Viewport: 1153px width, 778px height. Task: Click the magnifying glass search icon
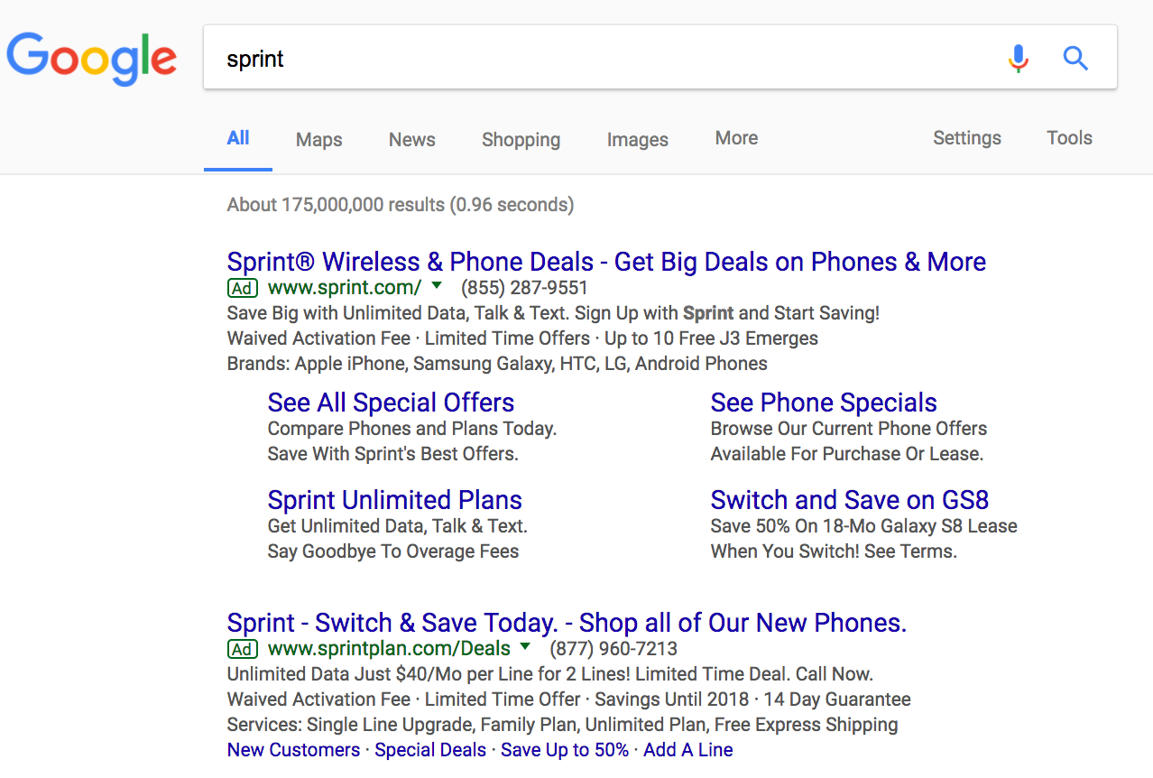(x=1075, y=58)
